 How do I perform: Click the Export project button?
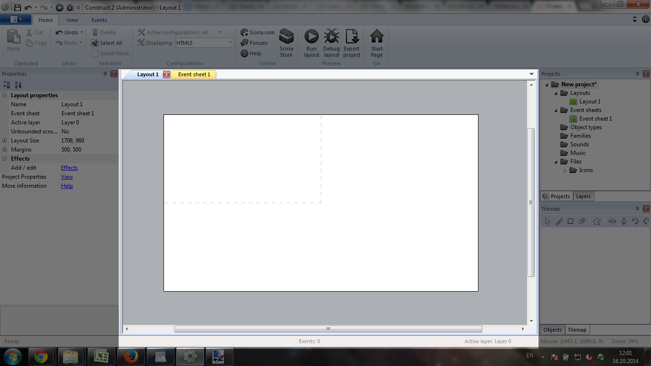click(x=352, y=43)
